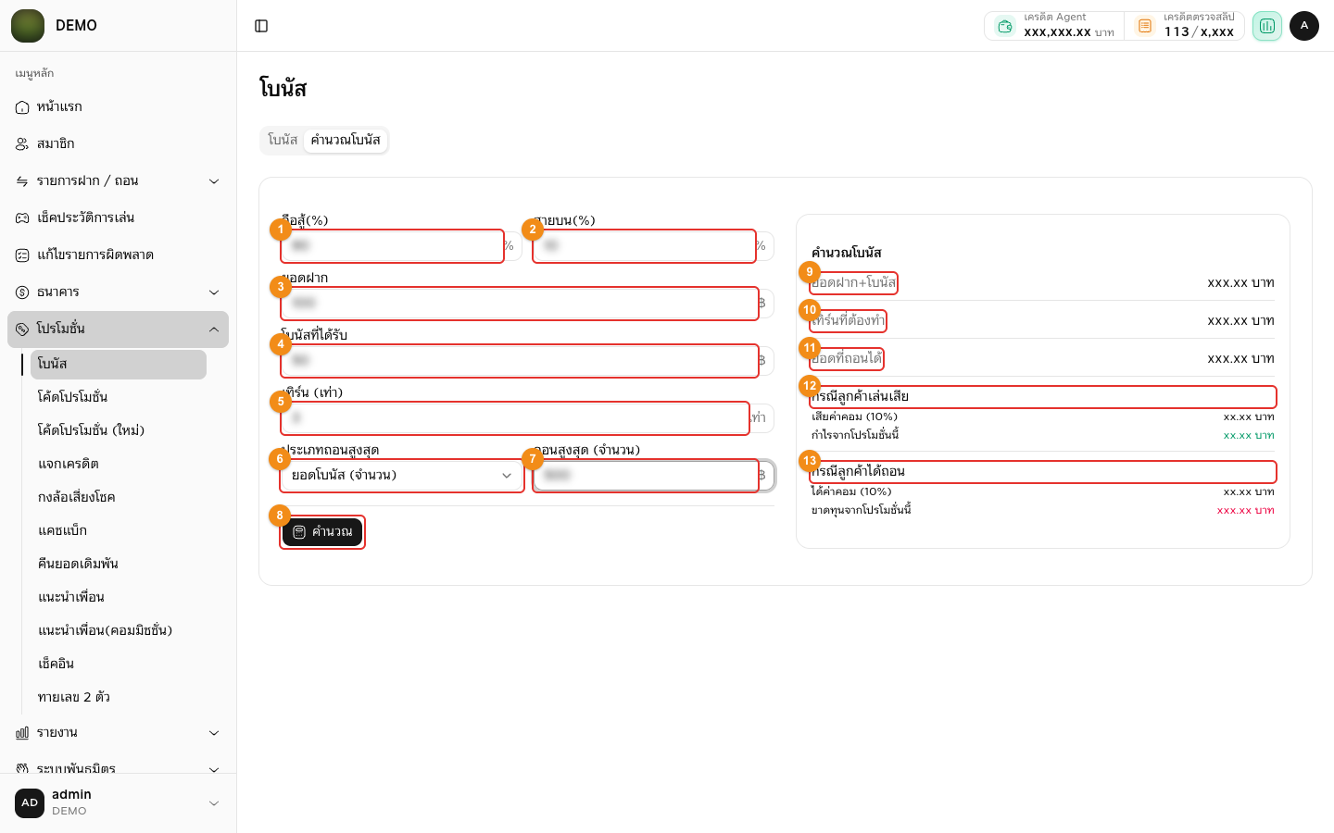1334x833 pixels.
Task: Open โค้ดโปรโมชั่น submenu item
Action: 119,397
